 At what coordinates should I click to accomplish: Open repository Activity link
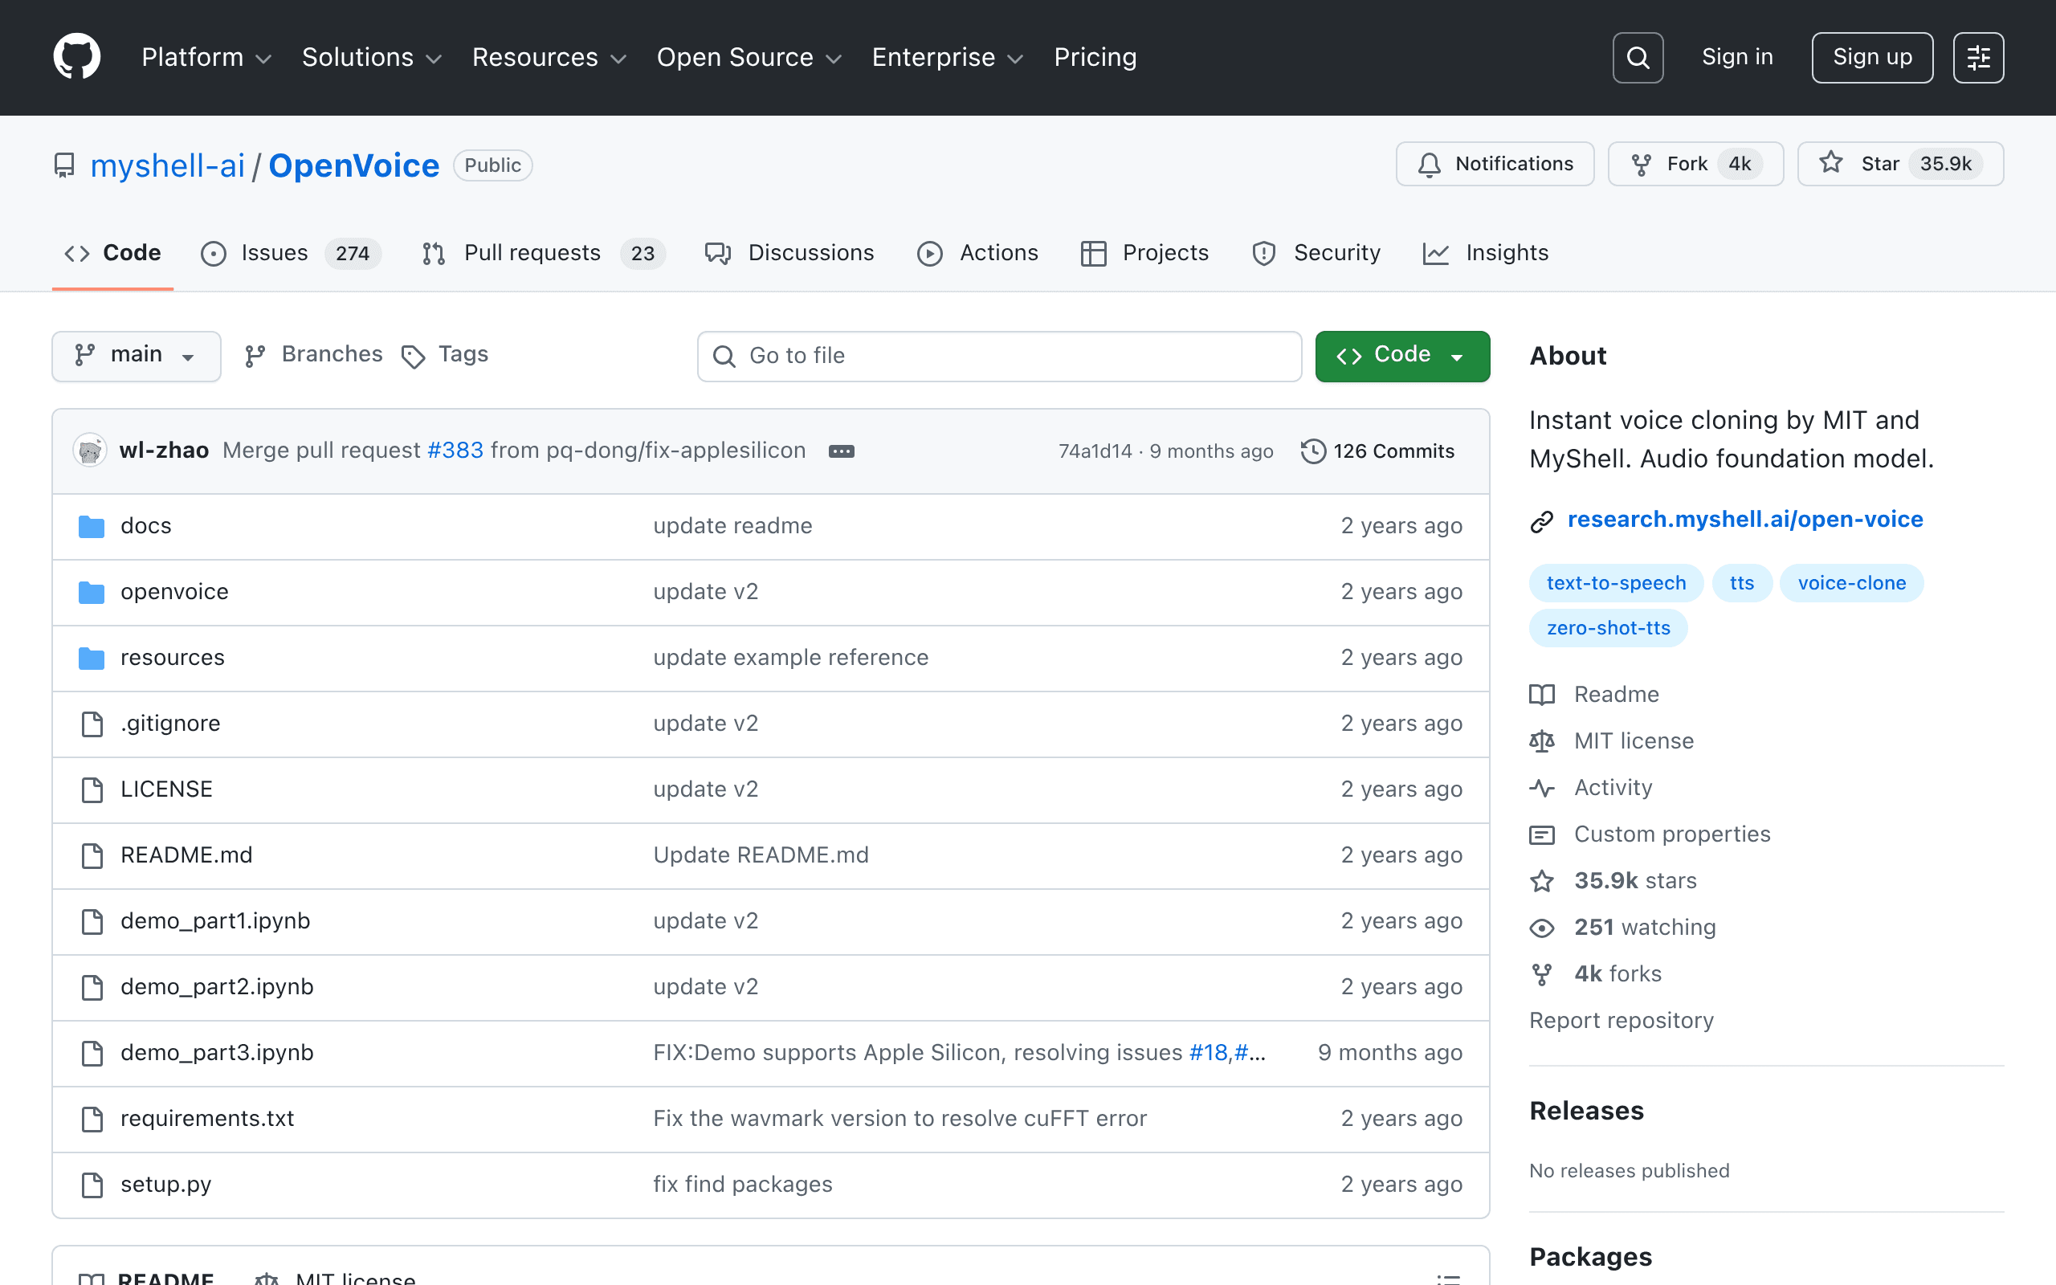[x=1590, y=788]
